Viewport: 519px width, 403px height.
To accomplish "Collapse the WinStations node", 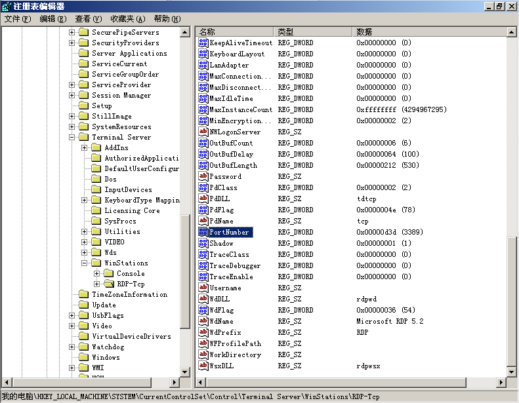I will pyautogui.click(x=85, y=263).
